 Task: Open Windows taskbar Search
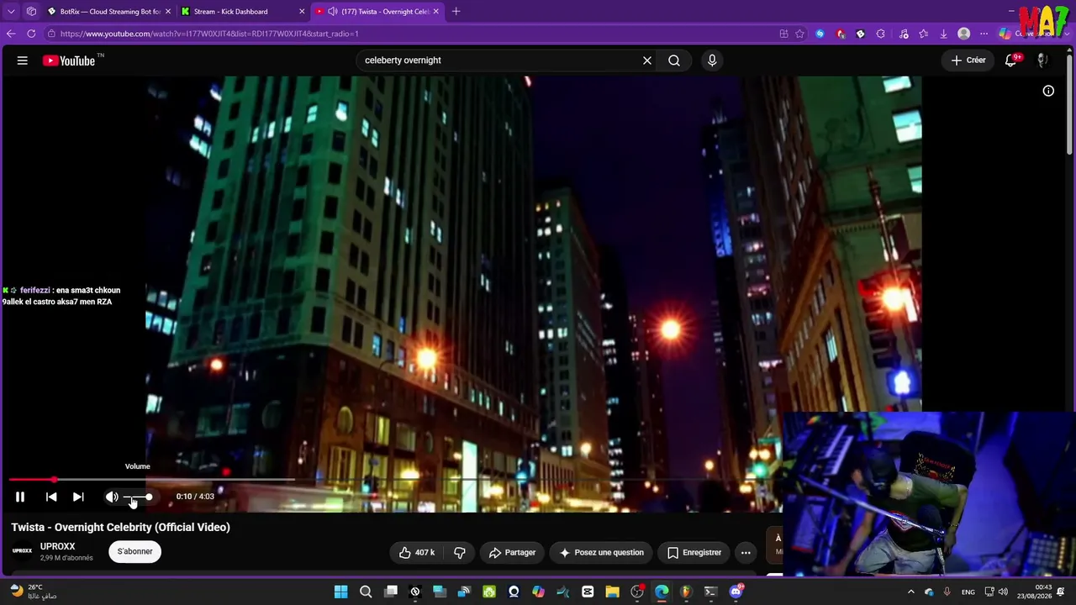[366, 592]
